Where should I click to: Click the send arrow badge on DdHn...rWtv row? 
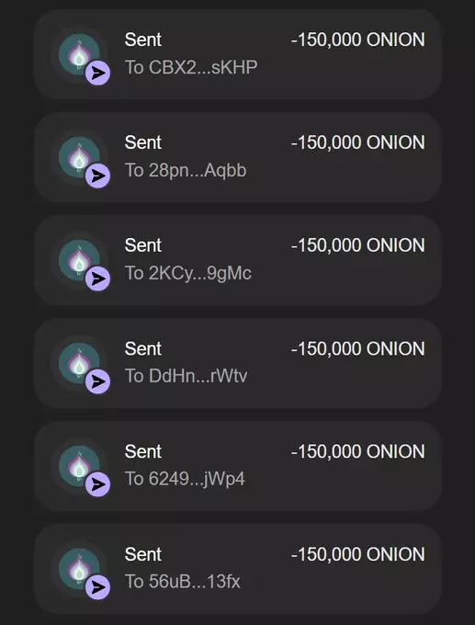[x=97, y=381]
